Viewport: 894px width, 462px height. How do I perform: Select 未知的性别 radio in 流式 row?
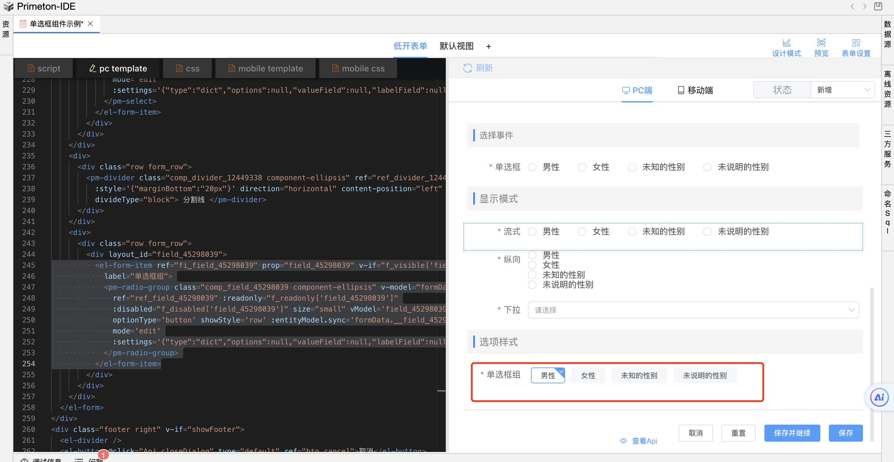coord(632,232)
